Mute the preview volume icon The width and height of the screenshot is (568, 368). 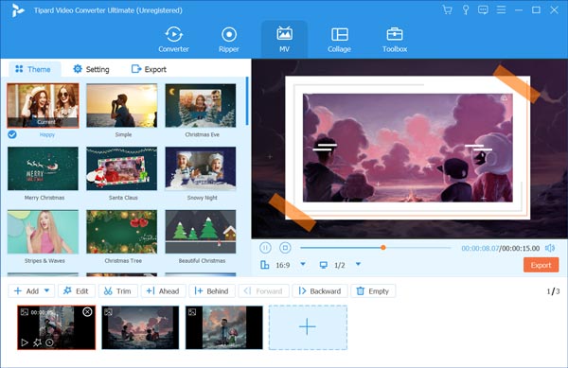point(550,248)
